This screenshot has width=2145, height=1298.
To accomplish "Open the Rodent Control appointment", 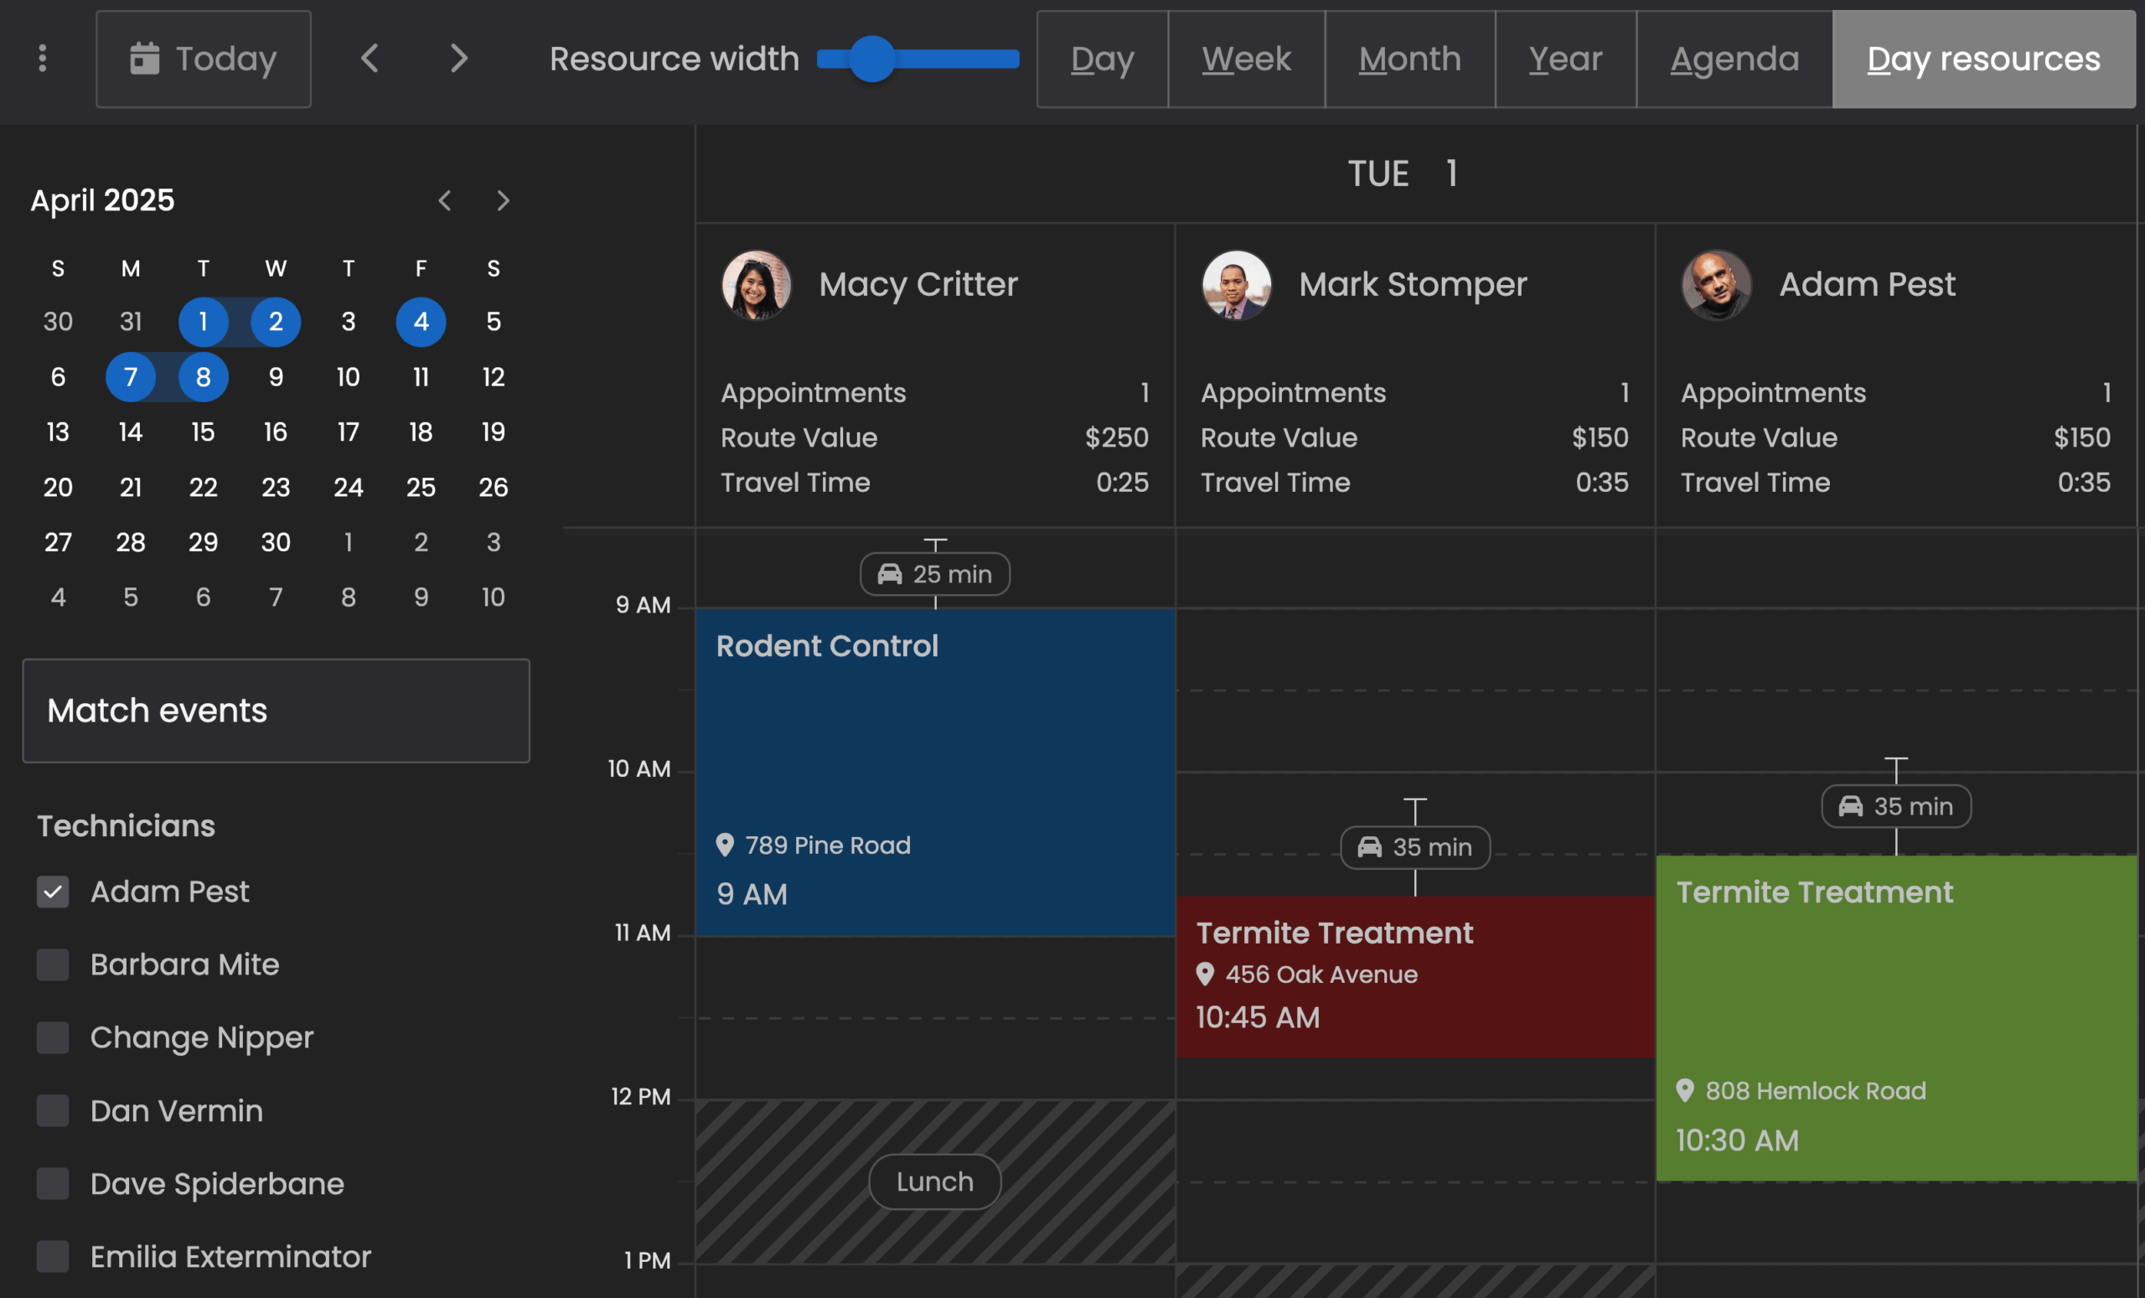I will point(935,773).
